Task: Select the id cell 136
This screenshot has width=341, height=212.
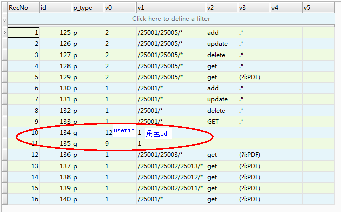Action: (56, 155)
